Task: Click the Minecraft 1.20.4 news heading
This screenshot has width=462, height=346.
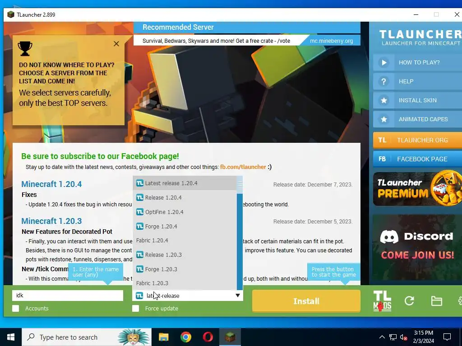Action: (51, 184)
